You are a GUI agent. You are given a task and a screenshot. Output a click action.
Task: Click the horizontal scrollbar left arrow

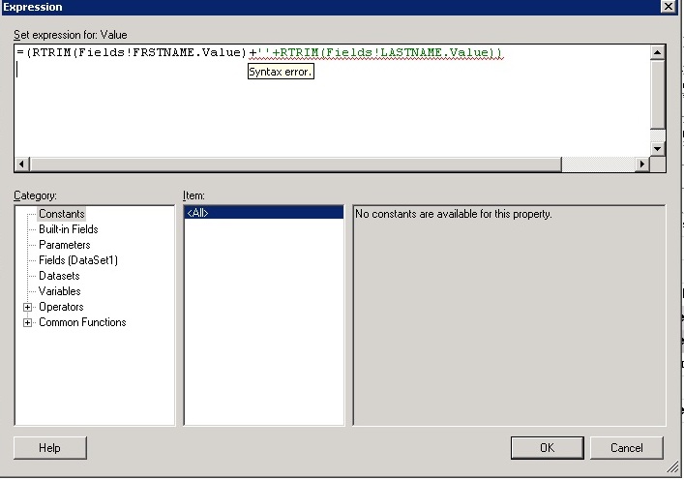pyautogui.click(x=22, y=165)
